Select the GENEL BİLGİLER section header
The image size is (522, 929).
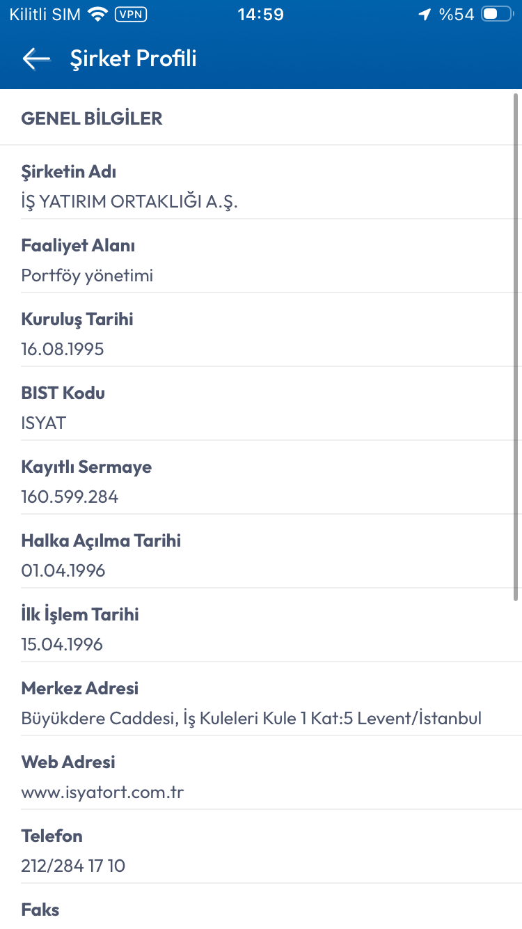click(x=92, y=118)
